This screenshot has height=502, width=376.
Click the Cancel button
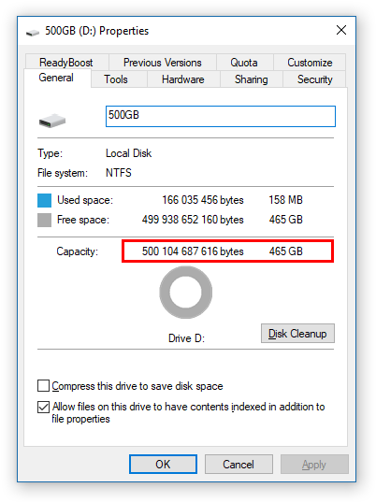239,464
